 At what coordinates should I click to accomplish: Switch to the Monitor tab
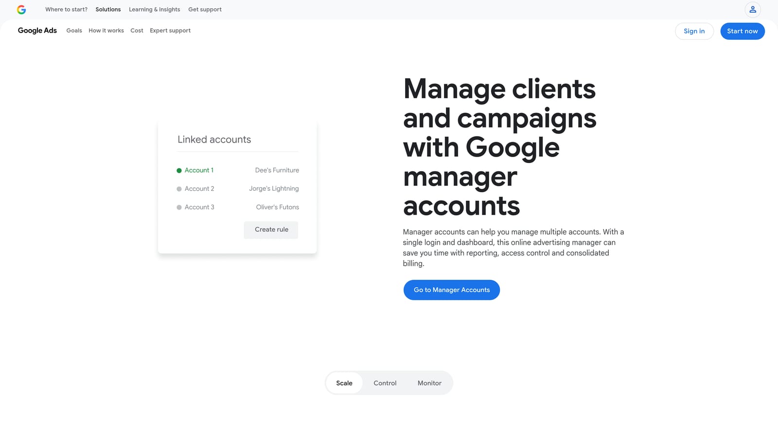tap(429, 383)
